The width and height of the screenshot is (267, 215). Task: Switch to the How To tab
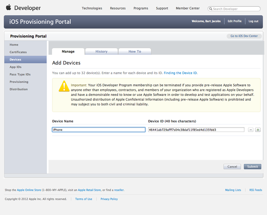coord(135,51)
